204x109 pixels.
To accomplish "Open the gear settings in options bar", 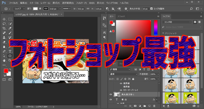I will [126, 9].
